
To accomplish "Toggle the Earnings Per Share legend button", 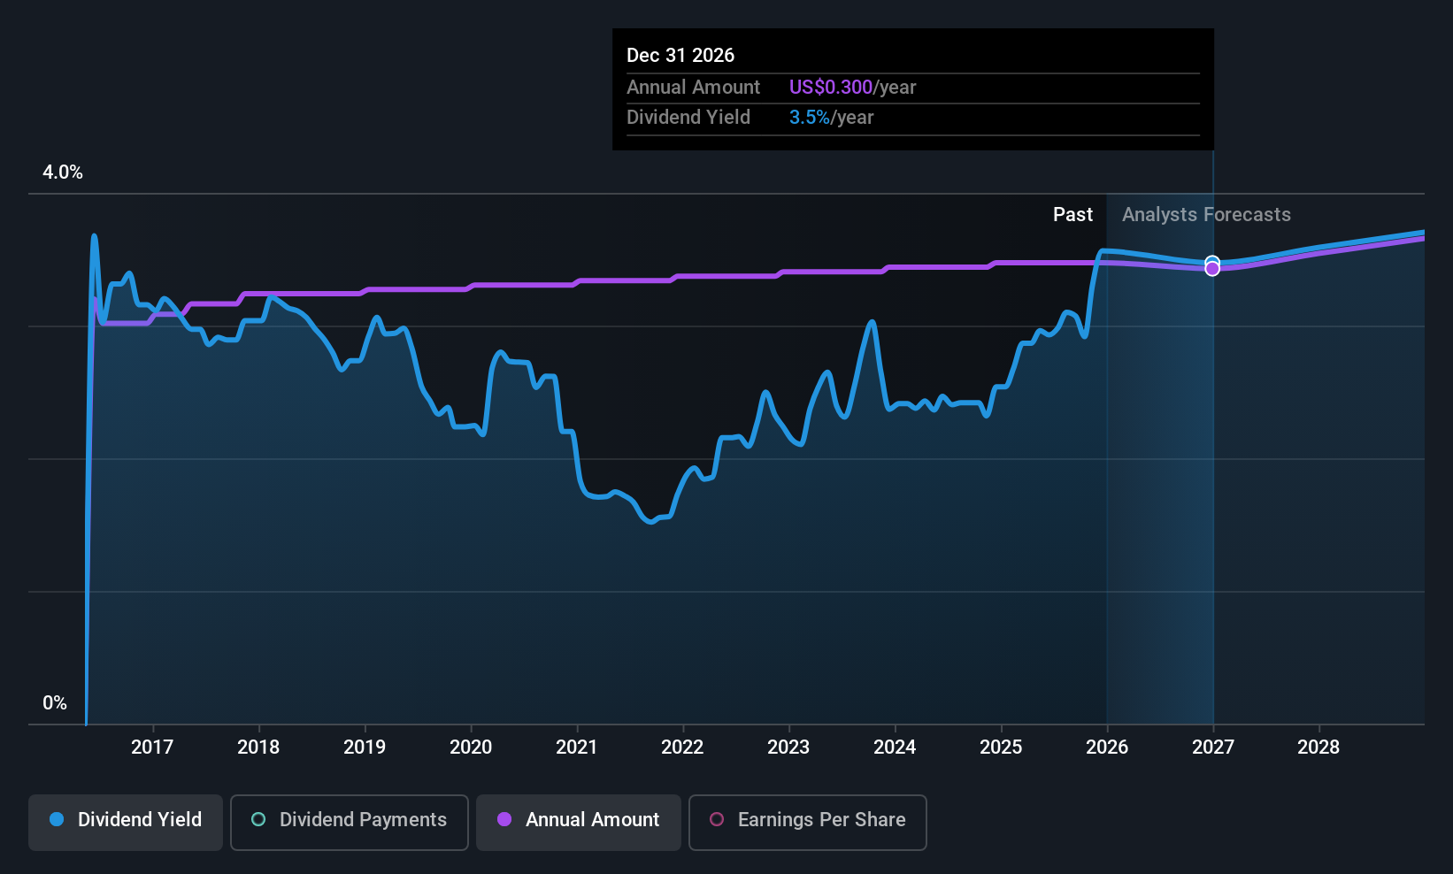I will pos(808,822).
